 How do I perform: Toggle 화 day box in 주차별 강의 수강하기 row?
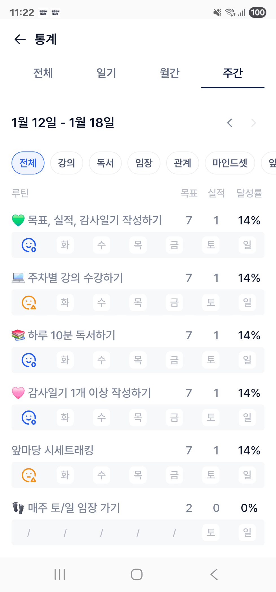(65, 303)
